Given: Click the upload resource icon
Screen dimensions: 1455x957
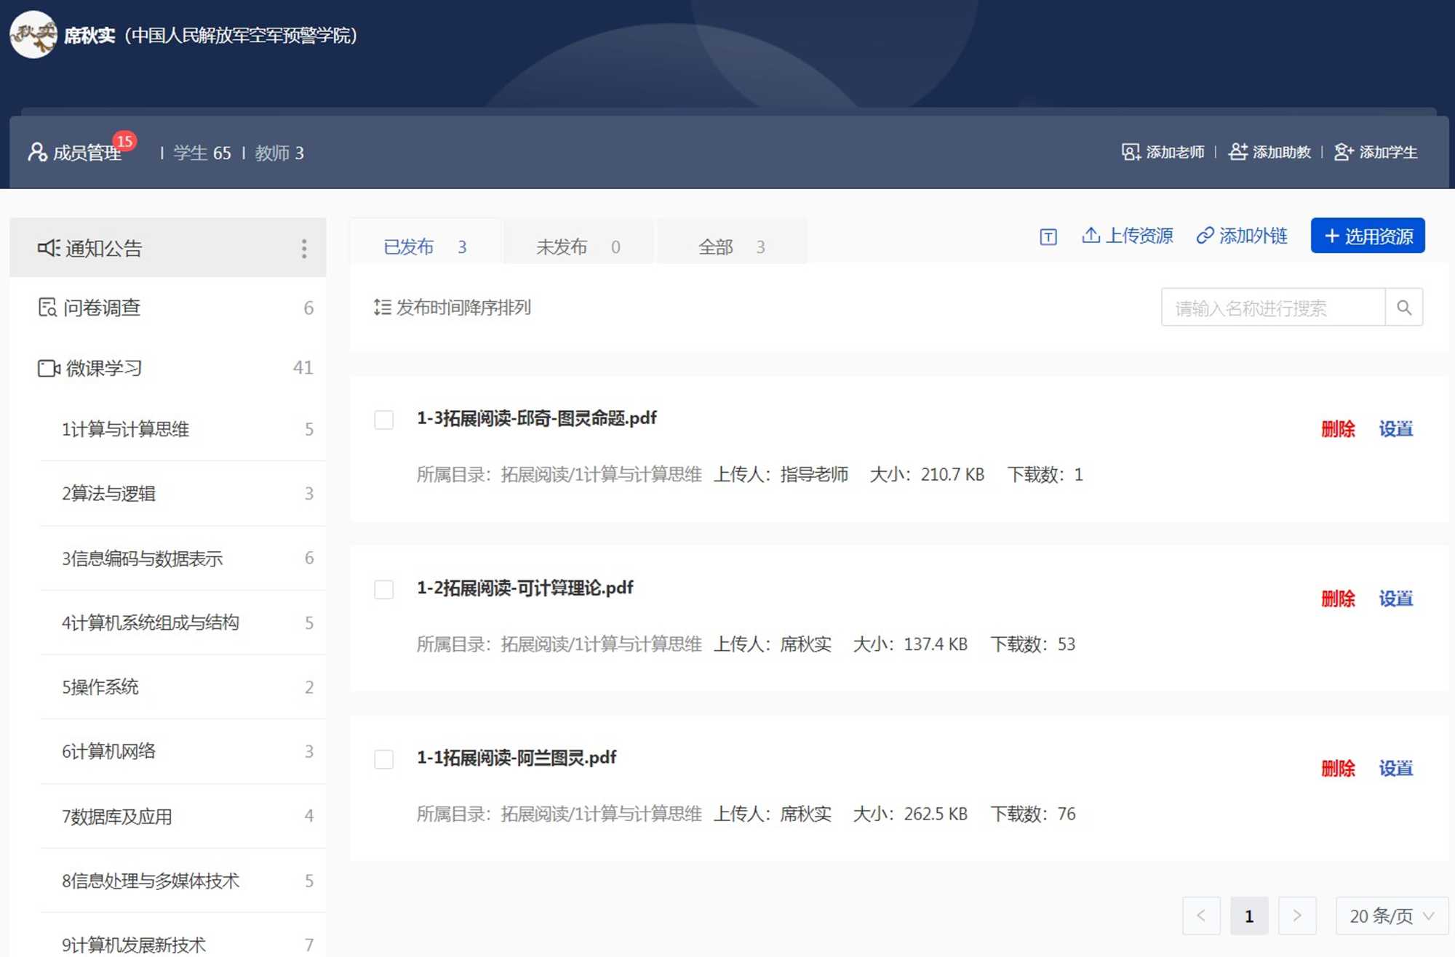Looking at the screenshot, I should [1091, 235].
